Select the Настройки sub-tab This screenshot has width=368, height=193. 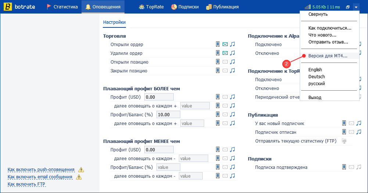(114, 22)
